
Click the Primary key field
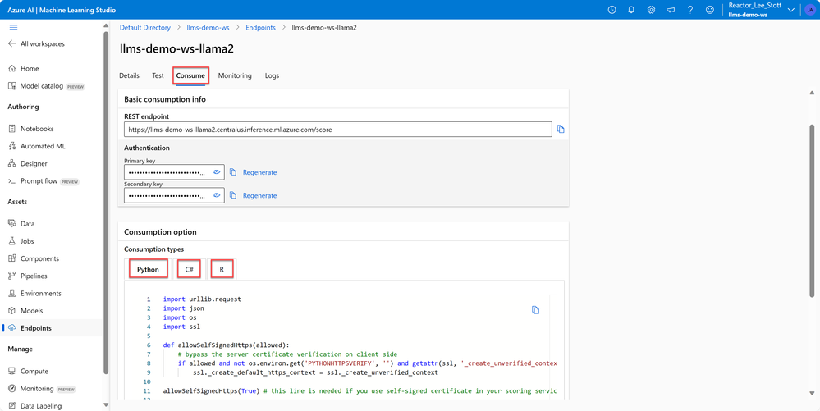[x=174, y=172]
